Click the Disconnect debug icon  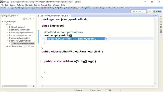click(x=45, y=8)
